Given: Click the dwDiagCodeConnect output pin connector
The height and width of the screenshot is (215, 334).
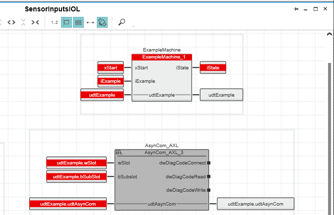Looking at the screenshot, I should pos(209,162).
